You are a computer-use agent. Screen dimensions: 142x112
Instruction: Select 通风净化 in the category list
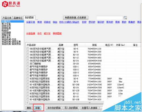click(6, 37)
